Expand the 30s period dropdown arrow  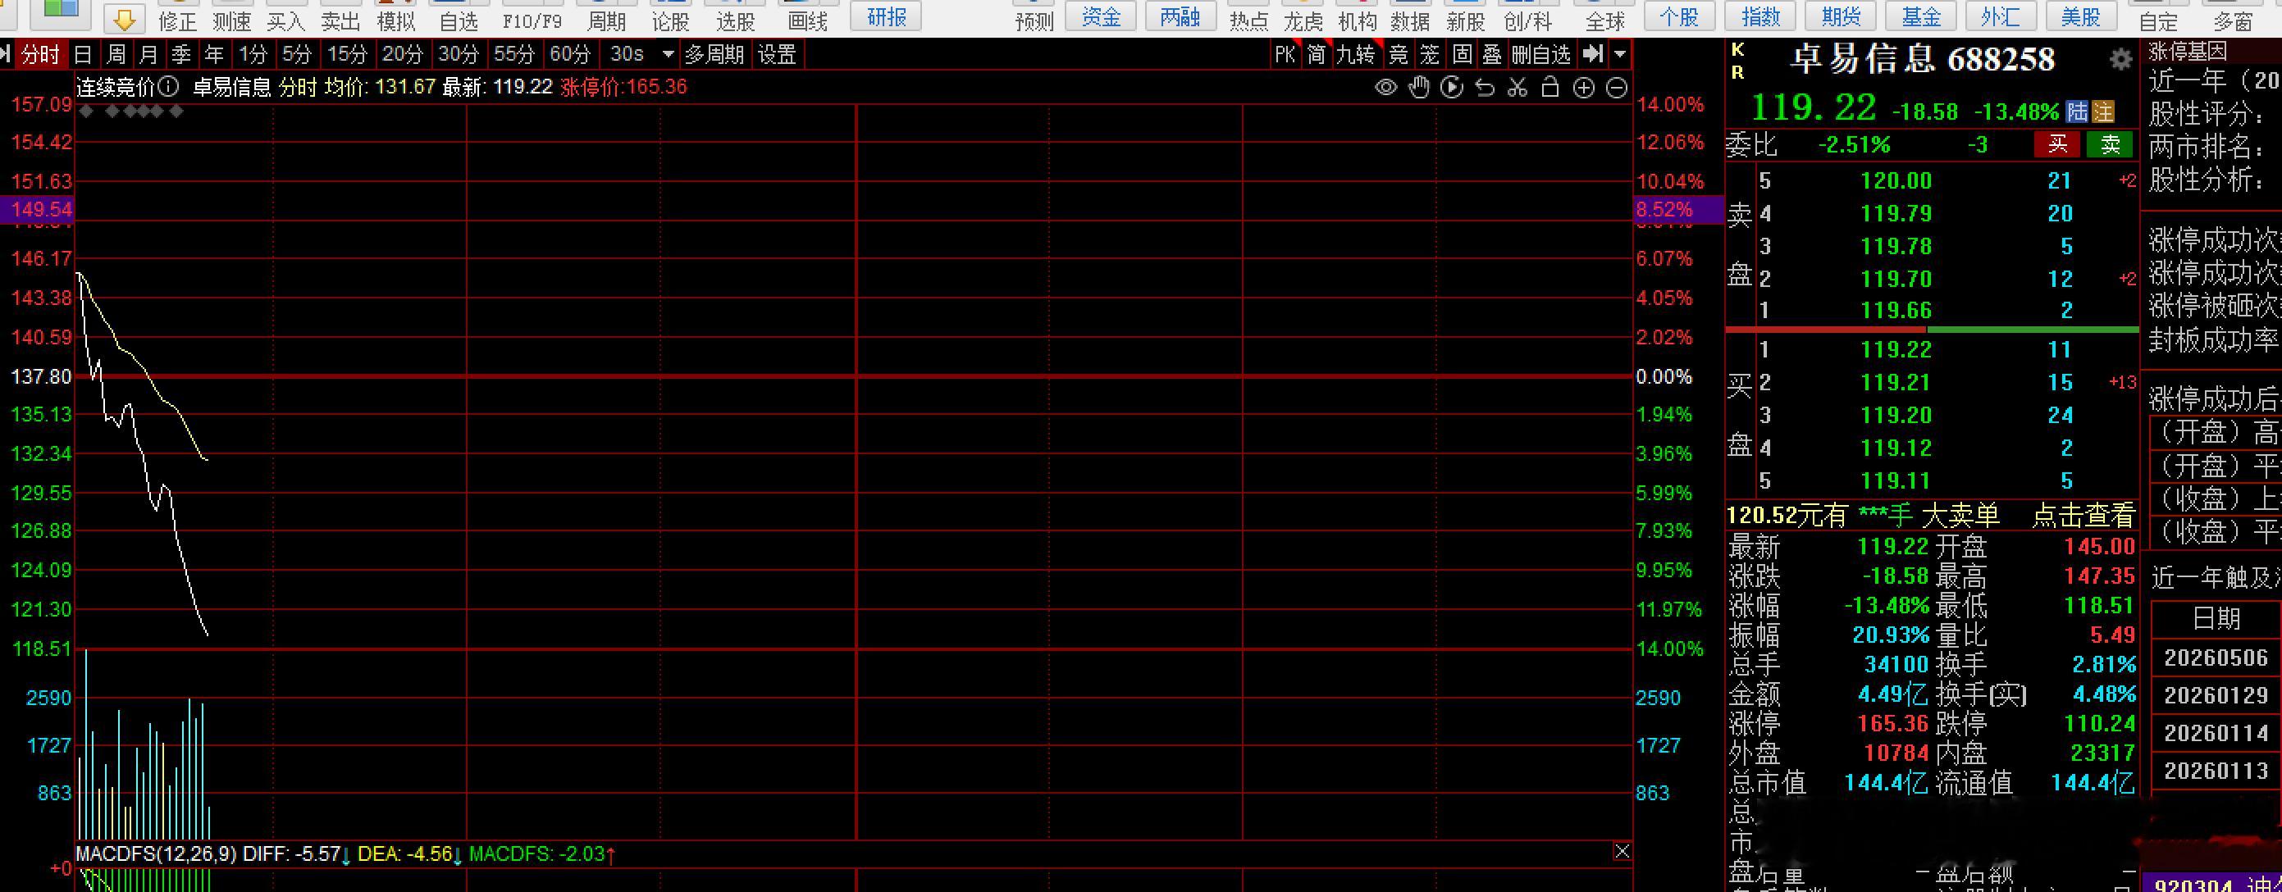pyautogui.click(x=668, y=54)
